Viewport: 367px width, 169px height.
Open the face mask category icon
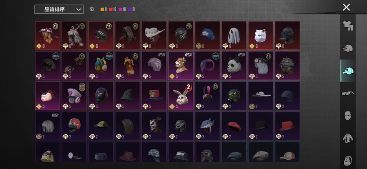(347, 116)
